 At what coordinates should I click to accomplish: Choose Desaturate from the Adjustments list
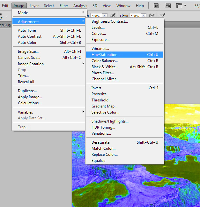[x=125, y=142]
